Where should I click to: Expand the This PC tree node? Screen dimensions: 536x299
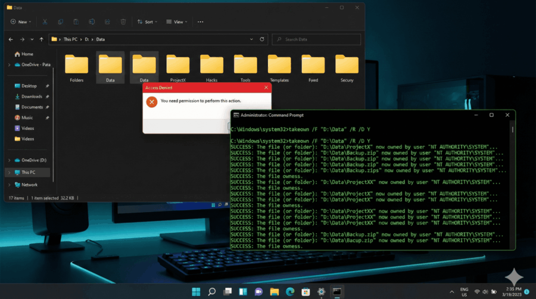pos(9,173)
